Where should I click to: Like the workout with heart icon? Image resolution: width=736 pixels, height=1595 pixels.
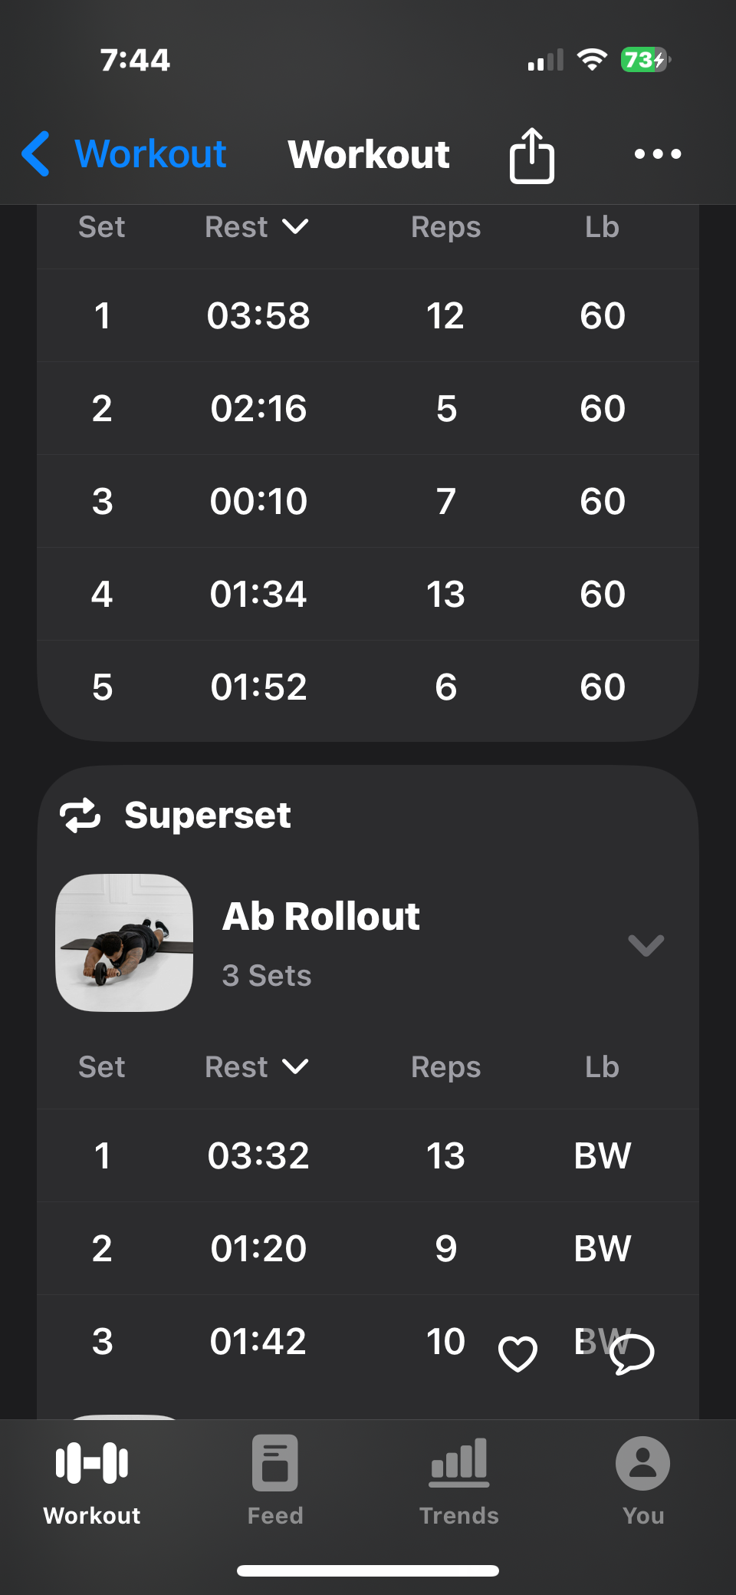pos(517,1353)
